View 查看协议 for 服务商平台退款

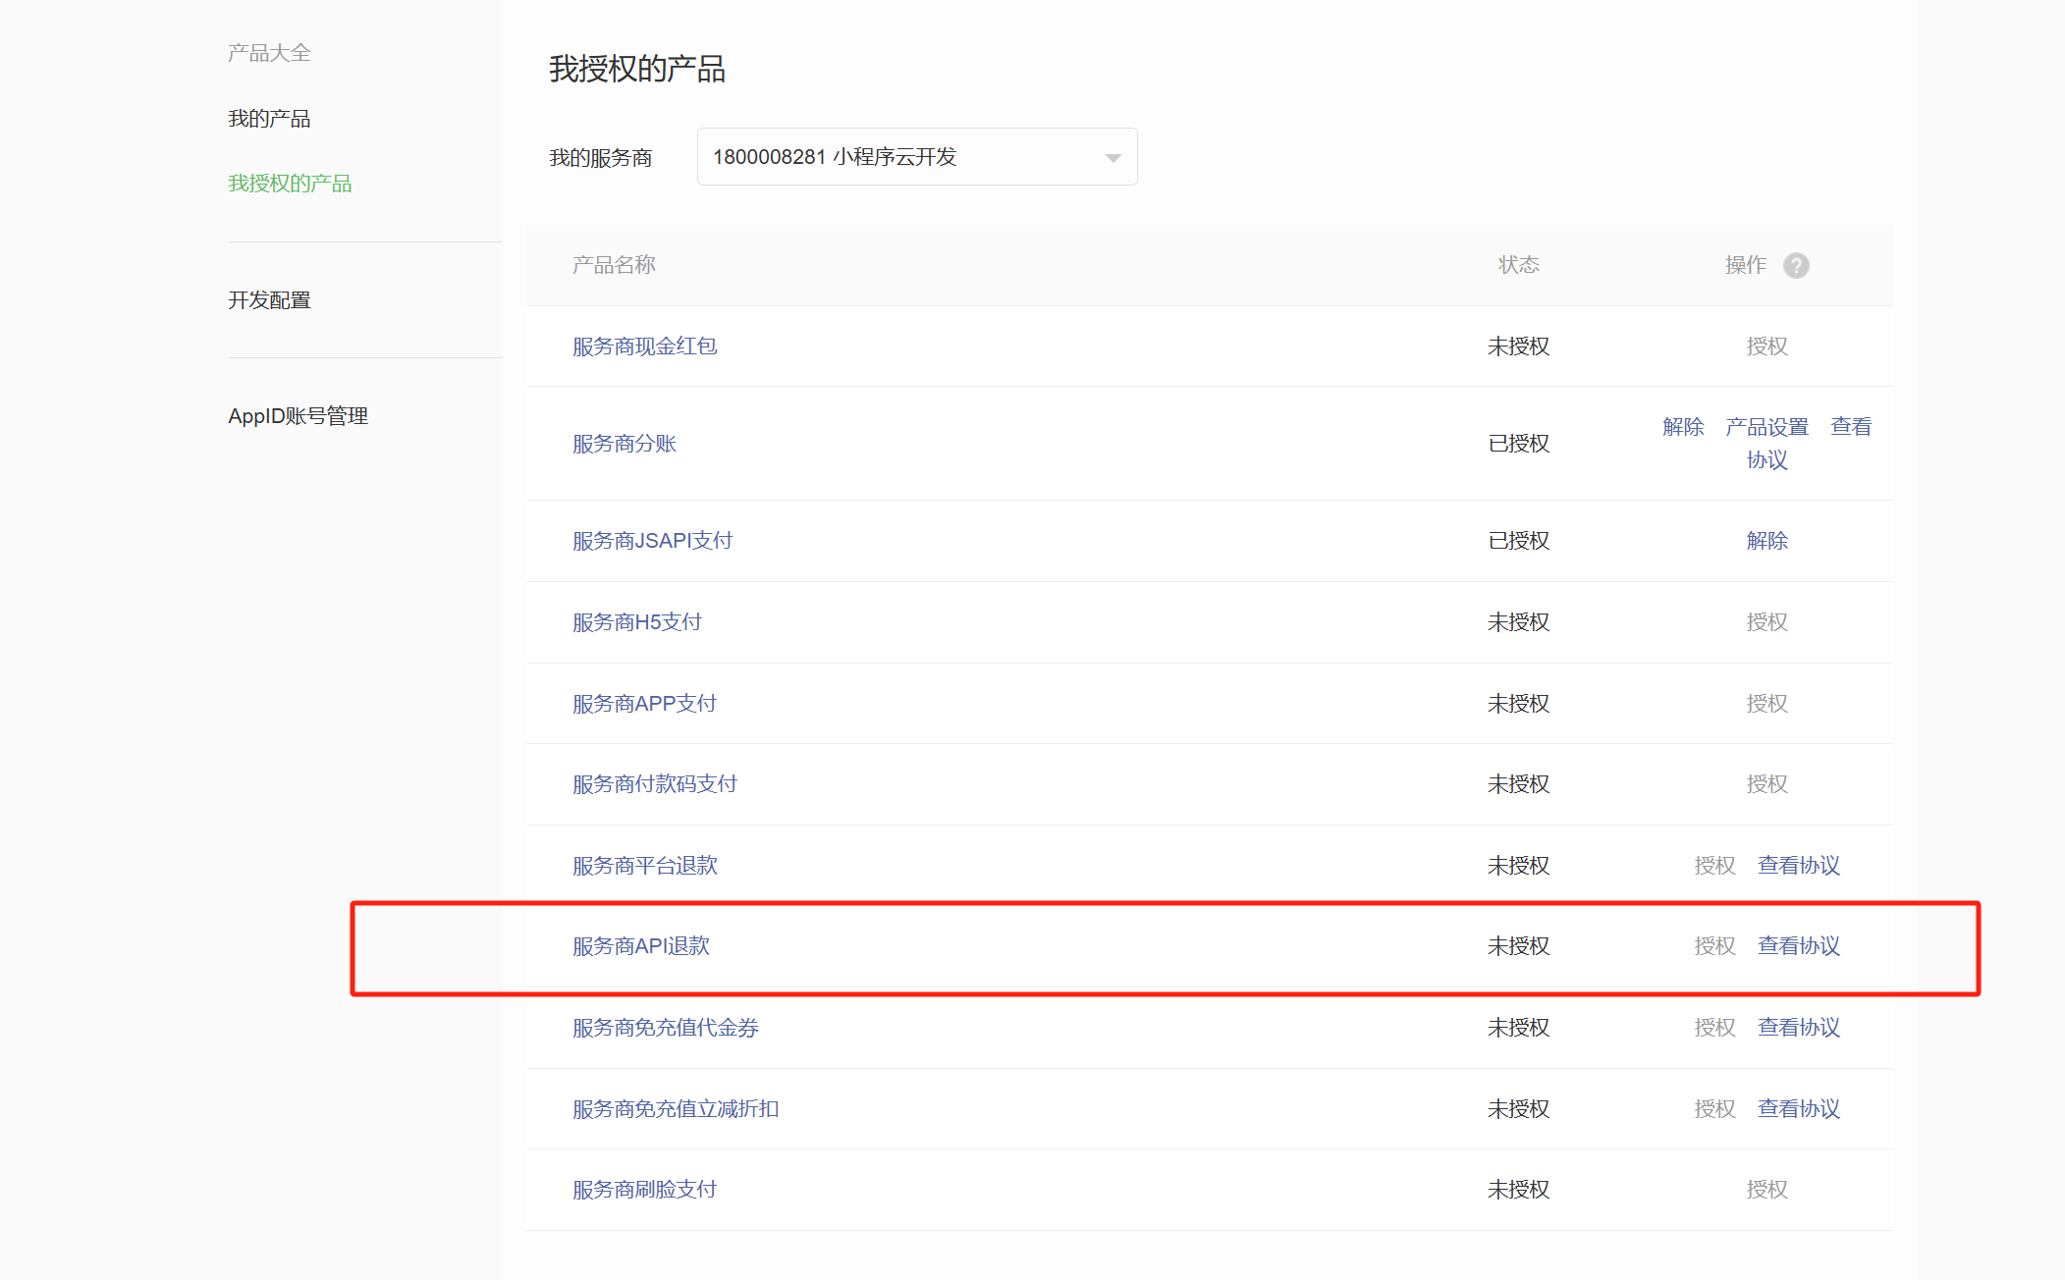[x=1798, y=866]
